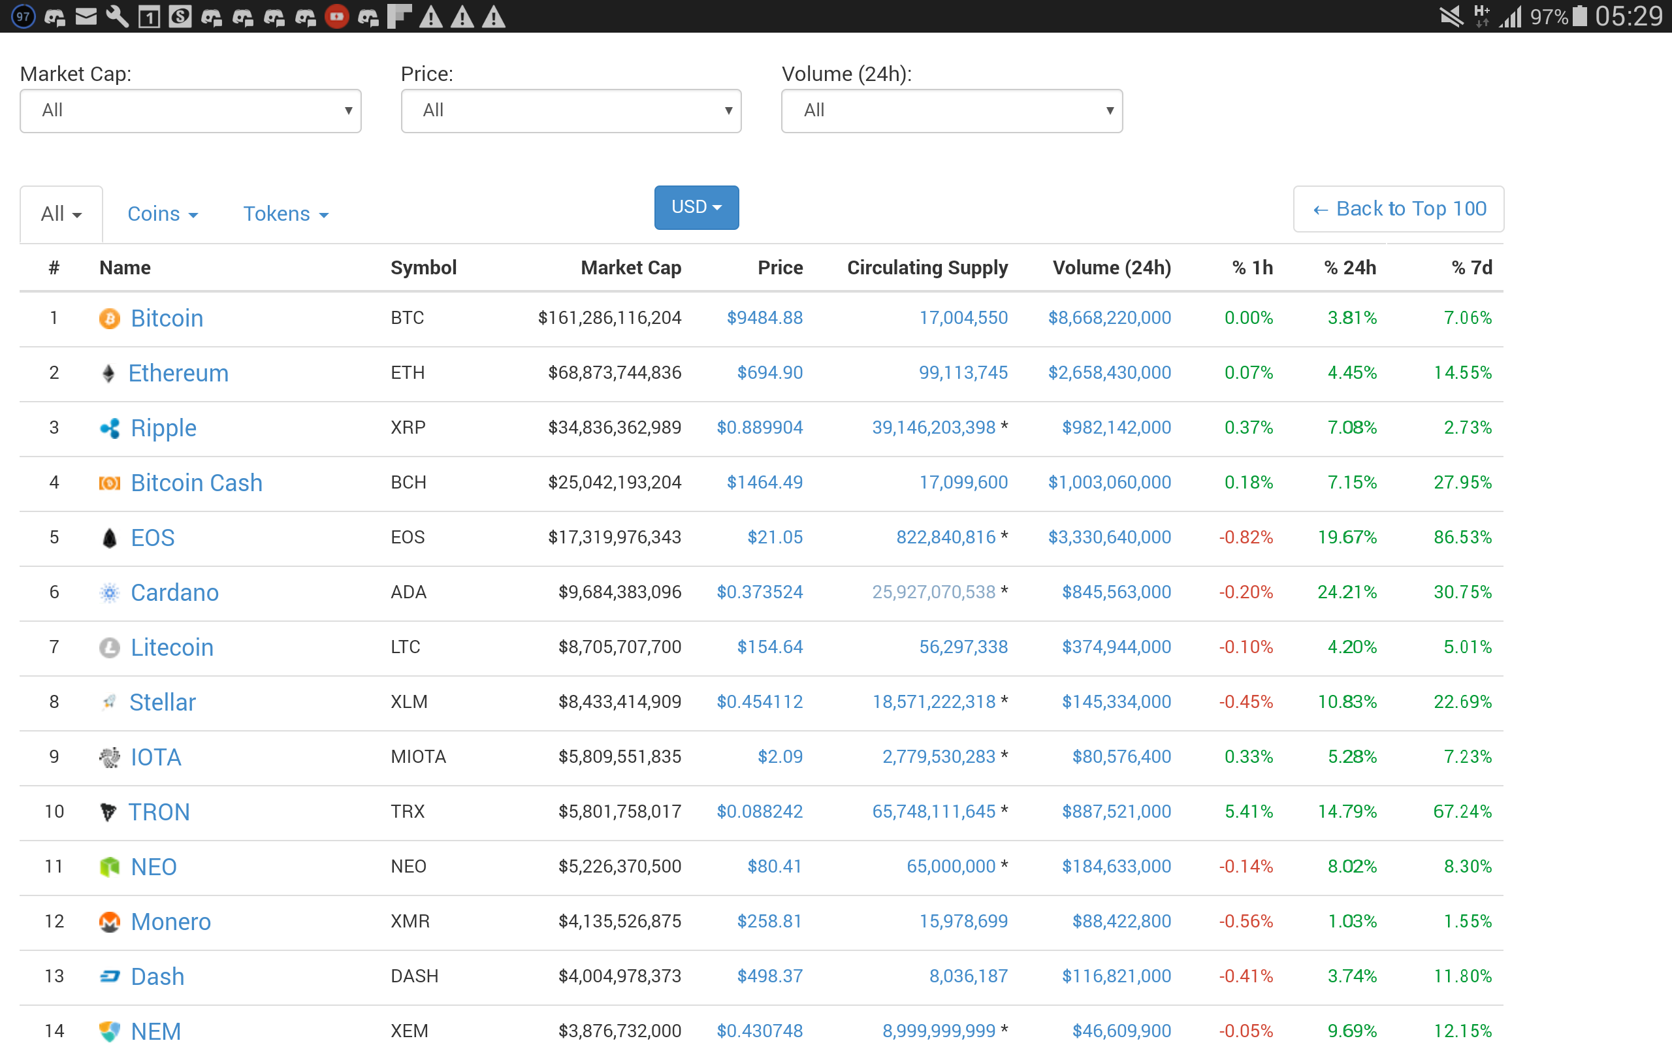The width and height of the screenshot is (1672, 1045).
Task: Click NEO volume $184,633,000
Action: click(1116, 867)
